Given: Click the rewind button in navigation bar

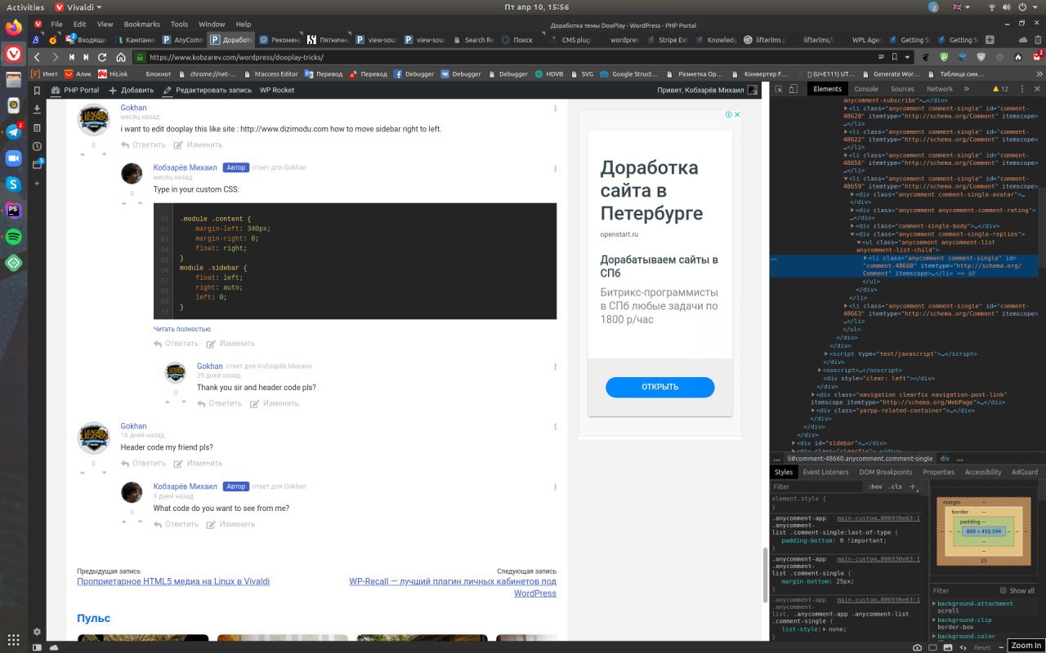Looking at the screenshot, I should point(72,57).
